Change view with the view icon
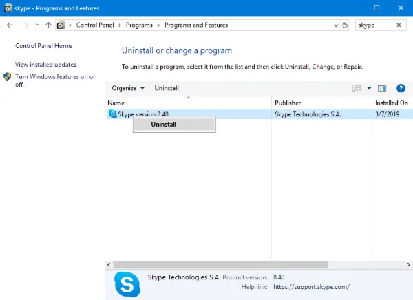Image resolution: width=413 pixels, height=300 pixels. tap(357, 88)
